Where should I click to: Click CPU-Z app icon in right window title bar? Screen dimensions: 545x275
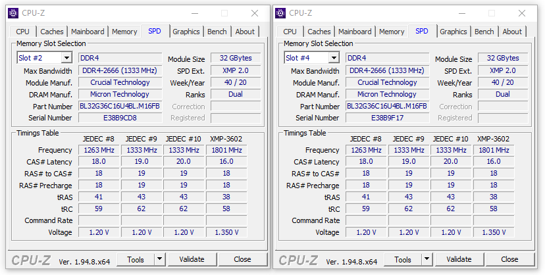[x=280, y=13]
